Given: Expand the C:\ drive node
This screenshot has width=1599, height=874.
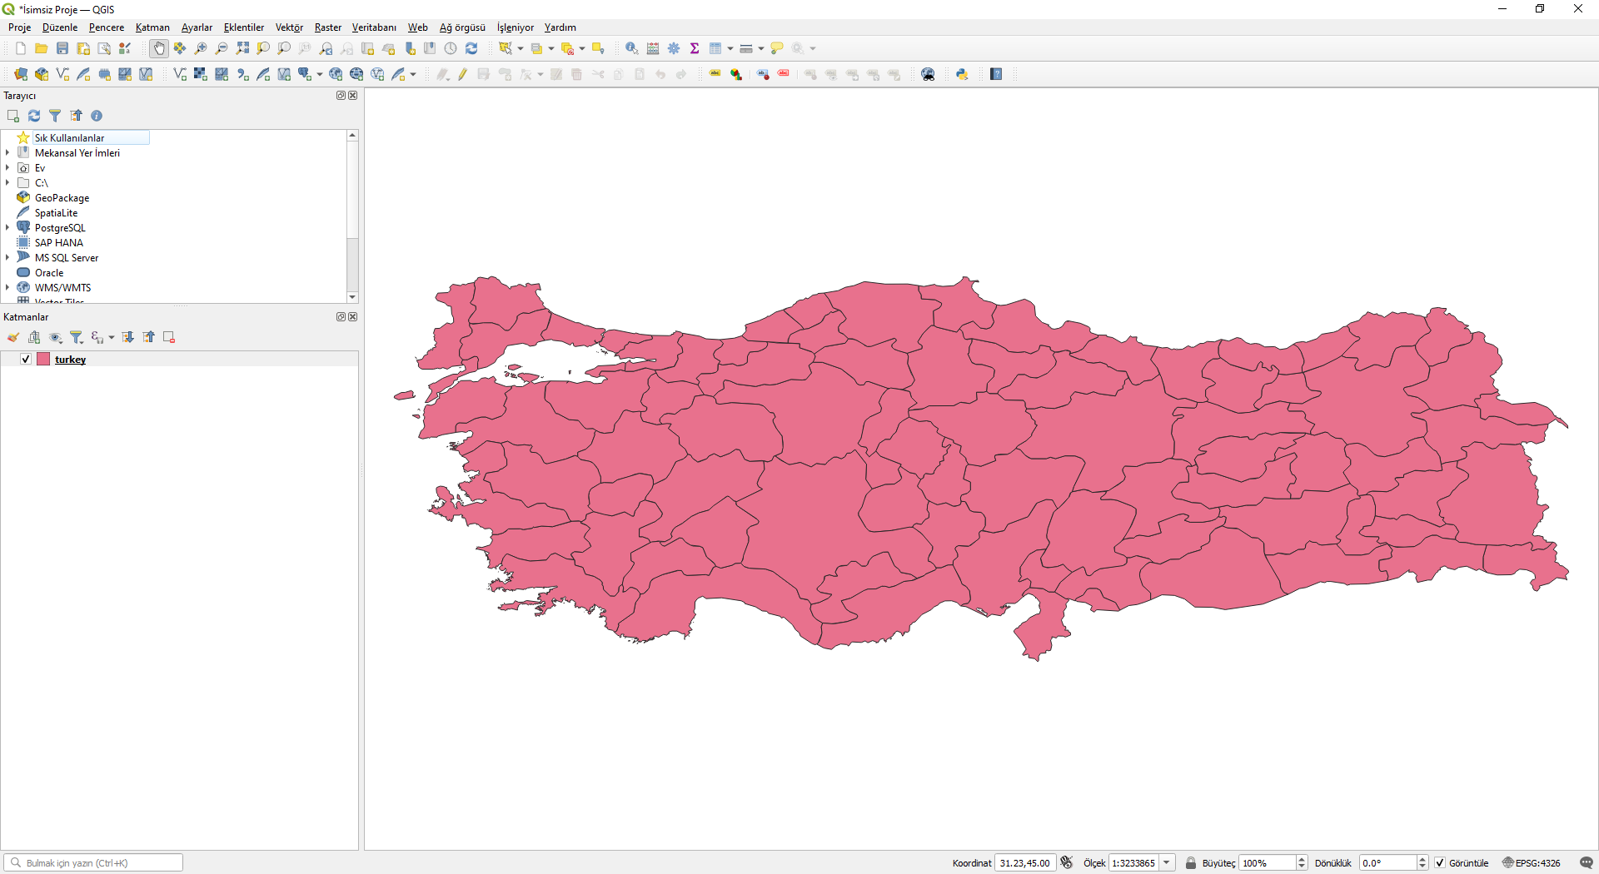Looking at the screenshot, I should point(7,182).
